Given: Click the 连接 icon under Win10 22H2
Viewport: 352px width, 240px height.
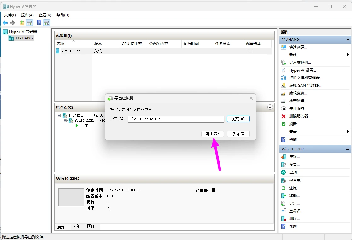Looking at the screenshot, I should [284, 157].
